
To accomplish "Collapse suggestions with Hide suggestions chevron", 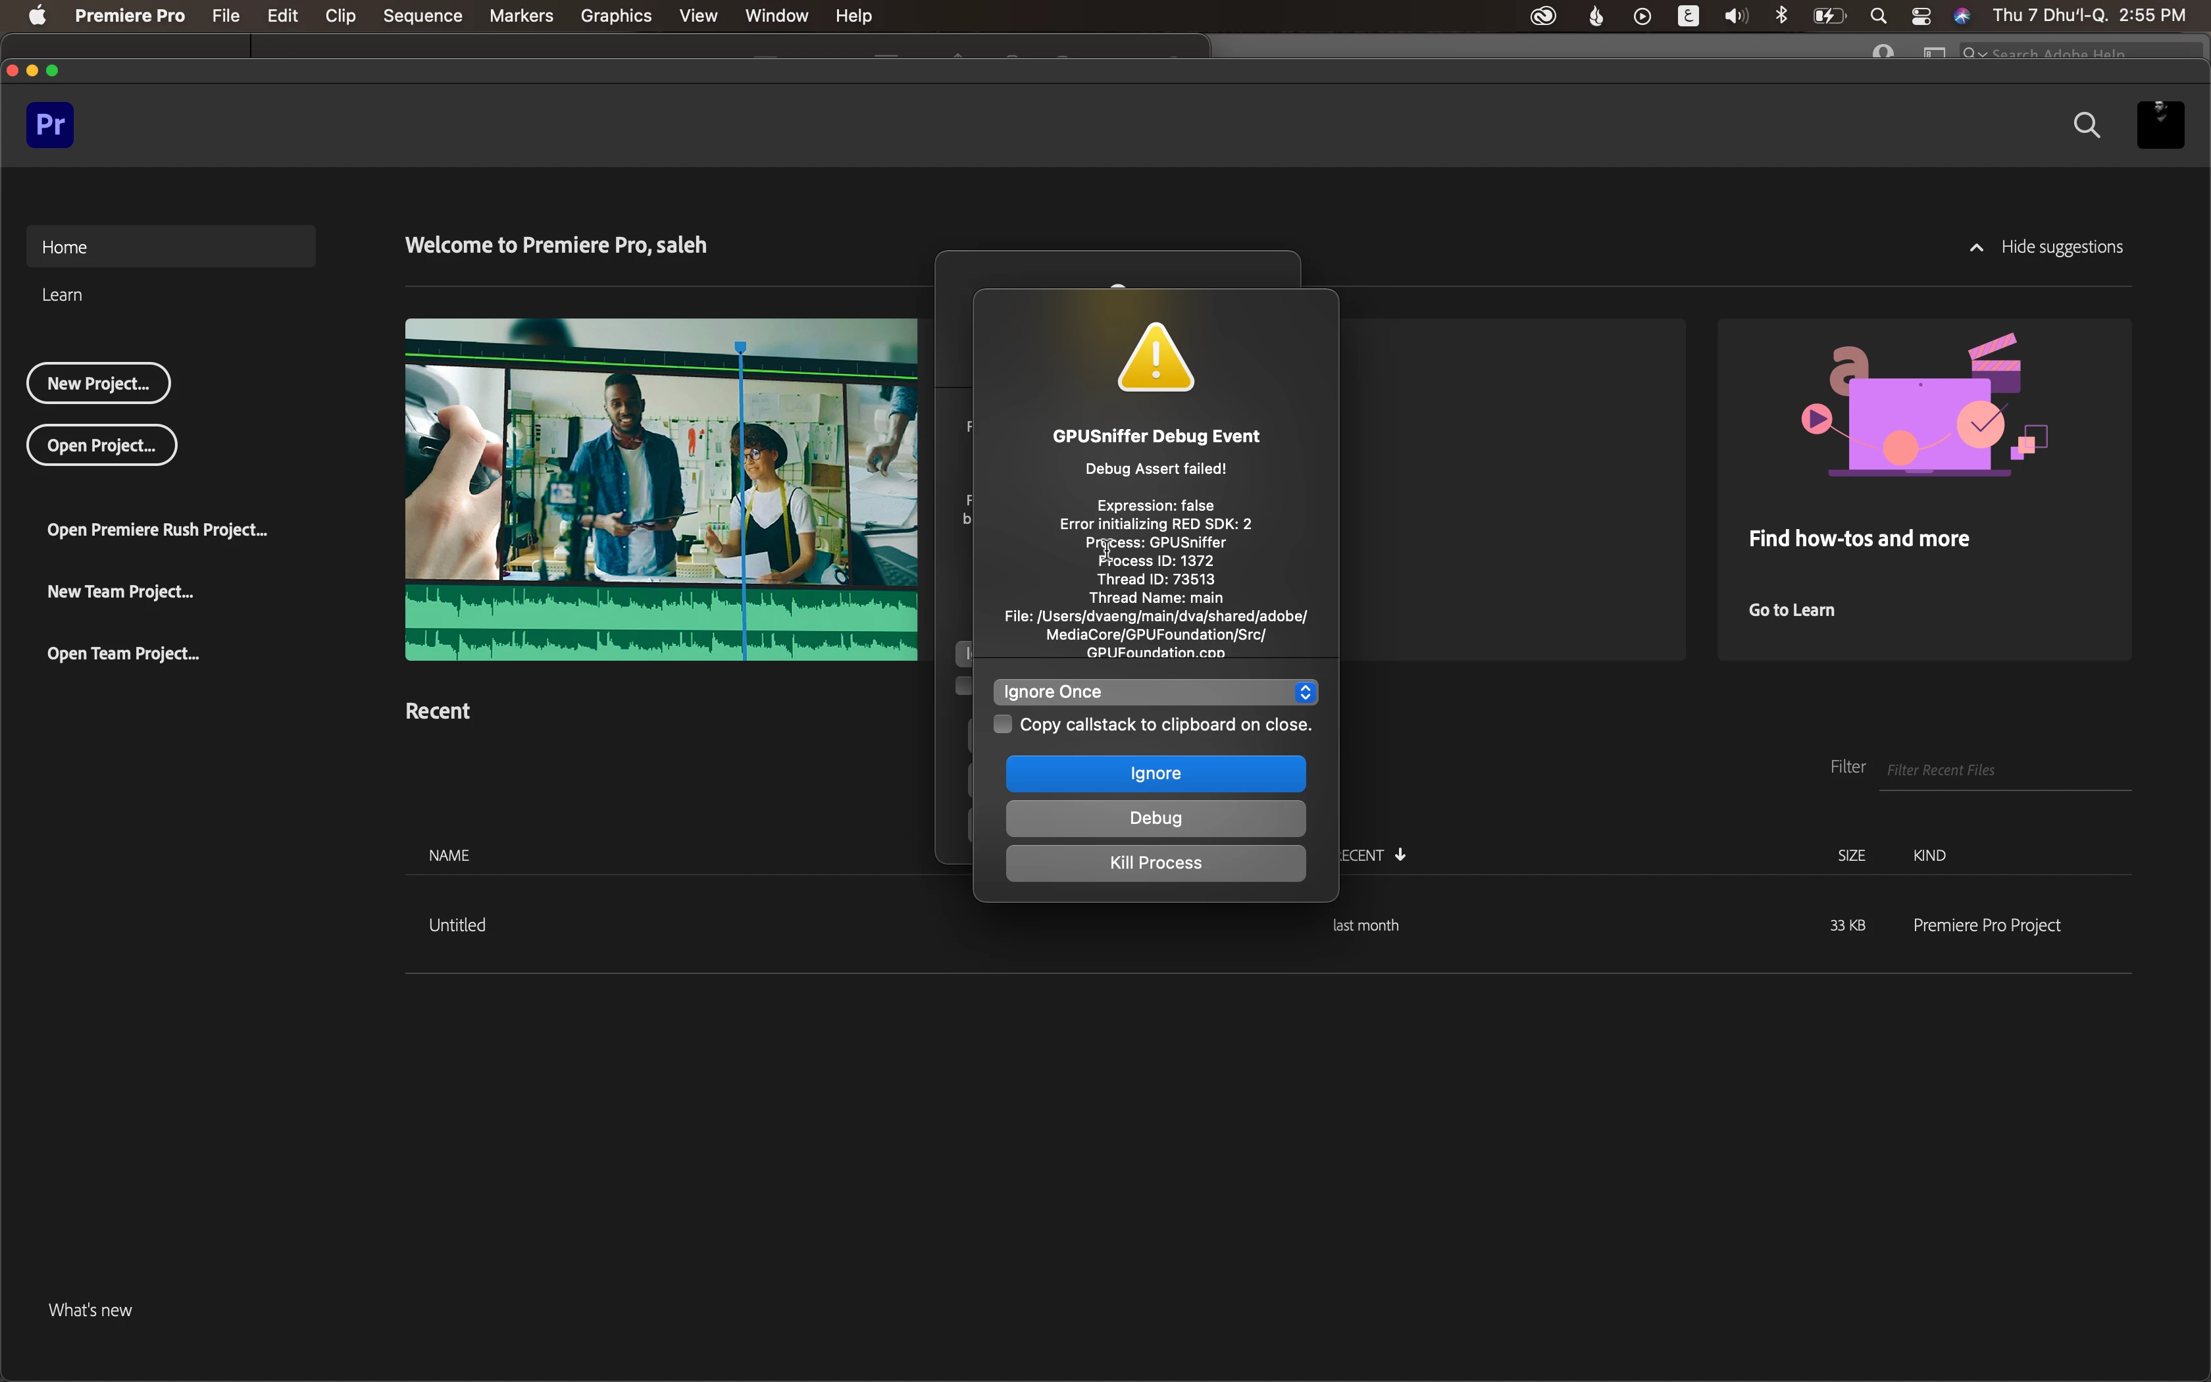I will 1976,247.
